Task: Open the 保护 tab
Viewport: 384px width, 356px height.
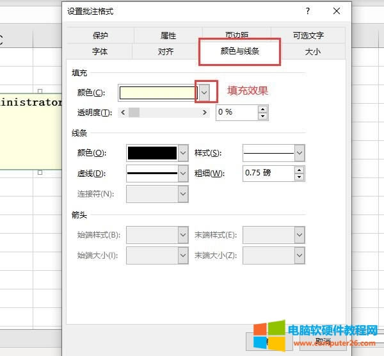Action: click(100, 36)
